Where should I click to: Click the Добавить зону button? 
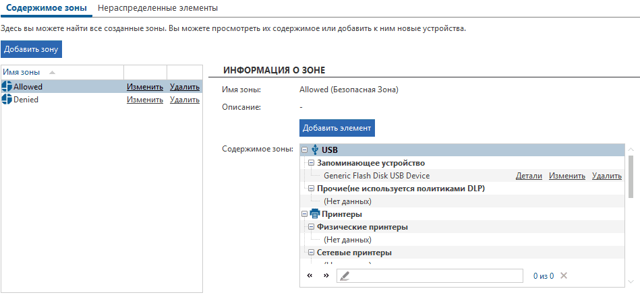pos(31,49)
